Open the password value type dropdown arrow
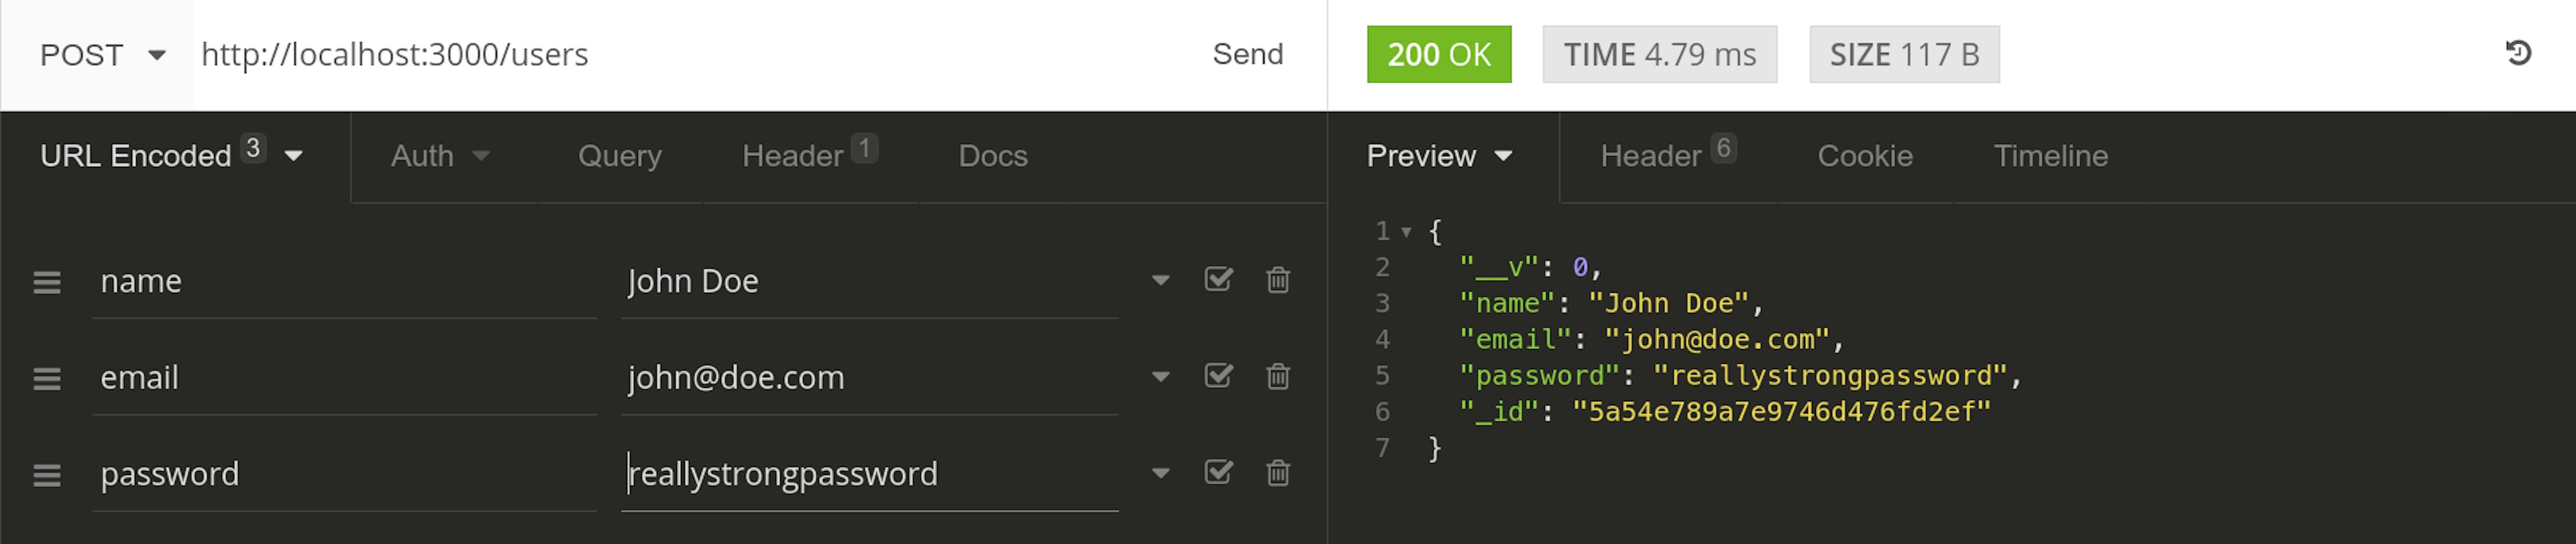The height and width of the screenshot is (544, 2576). [1160, 473]
